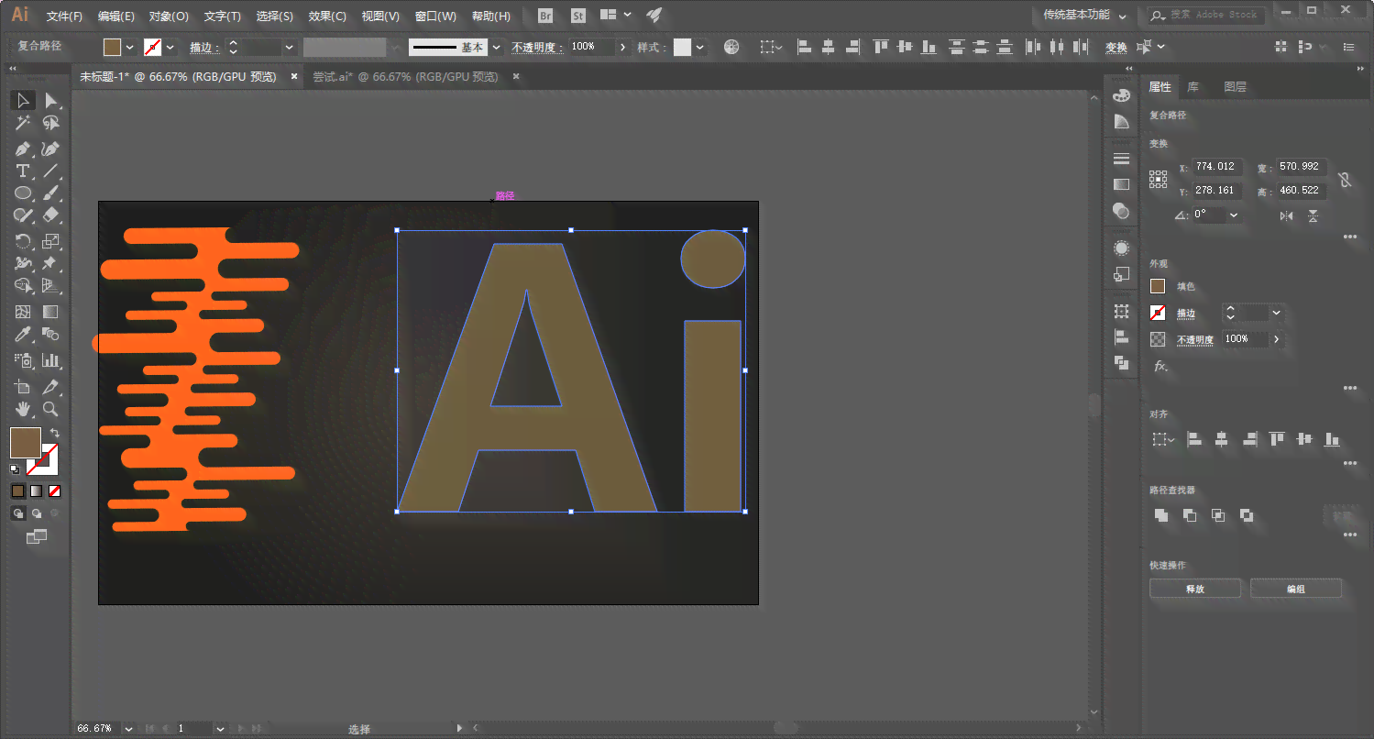Open the 窗口(W) menu
Image resolution: width=1374 pixels, height=739 pixels.
435,17
